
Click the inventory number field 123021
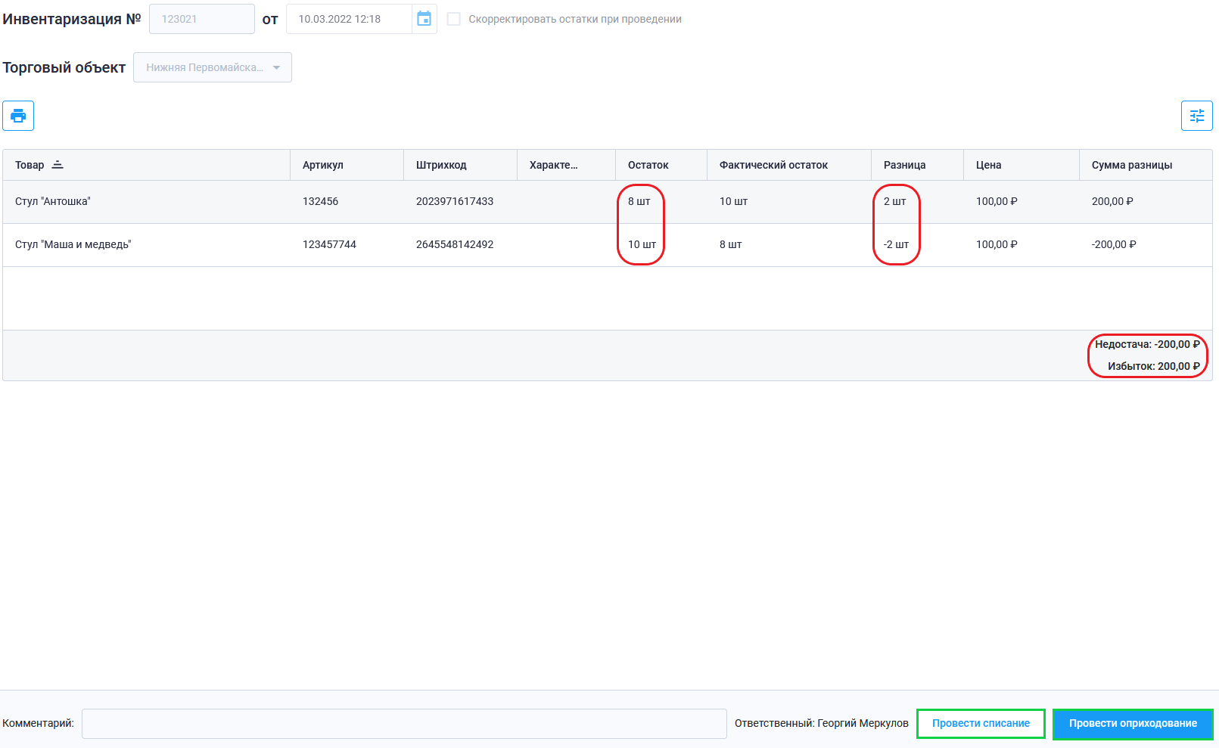[x=202, y=19]
